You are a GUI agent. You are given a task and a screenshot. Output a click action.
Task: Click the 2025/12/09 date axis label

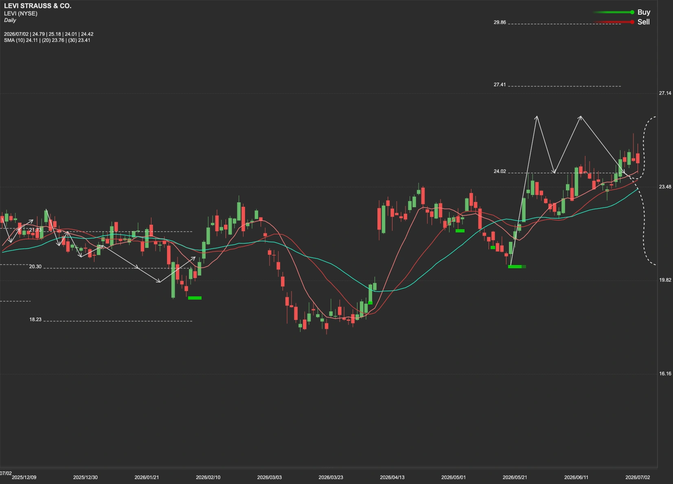(x=24, y=477)
